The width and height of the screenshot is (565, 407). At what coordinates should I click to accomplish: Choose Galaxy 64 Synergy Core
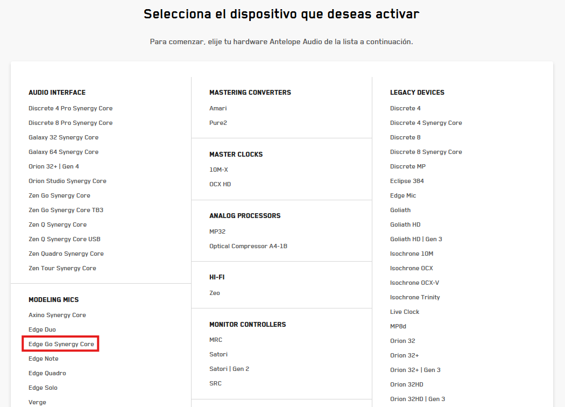[63, 152]
